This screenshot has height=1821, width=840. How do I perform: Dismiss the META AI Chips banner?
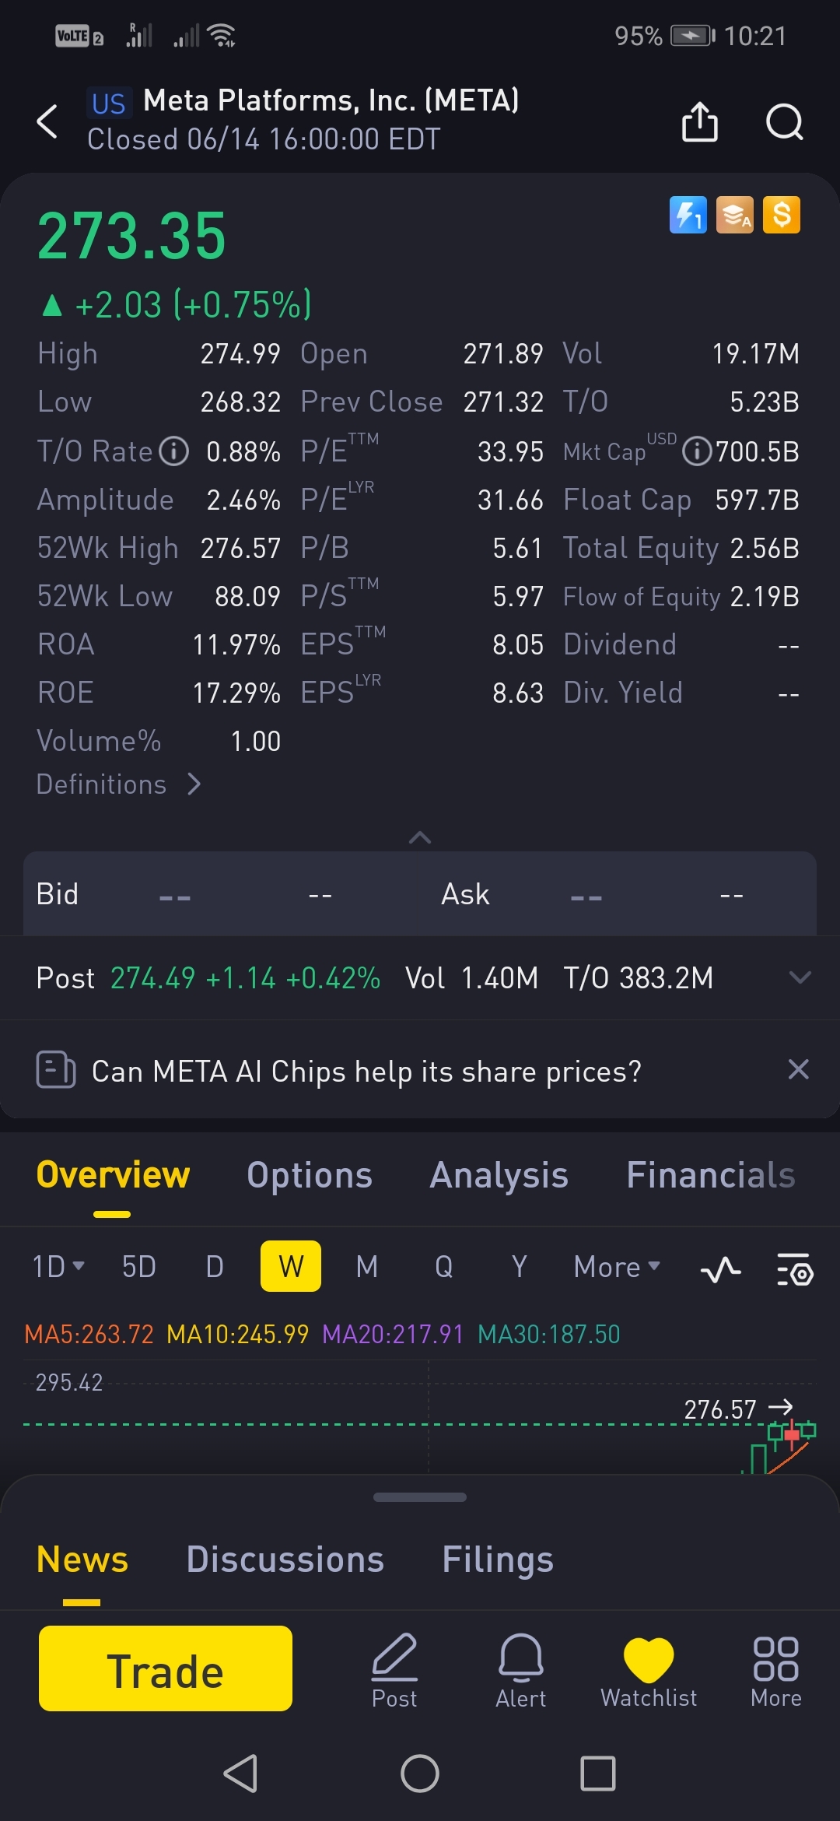[x=798, y=1070]
